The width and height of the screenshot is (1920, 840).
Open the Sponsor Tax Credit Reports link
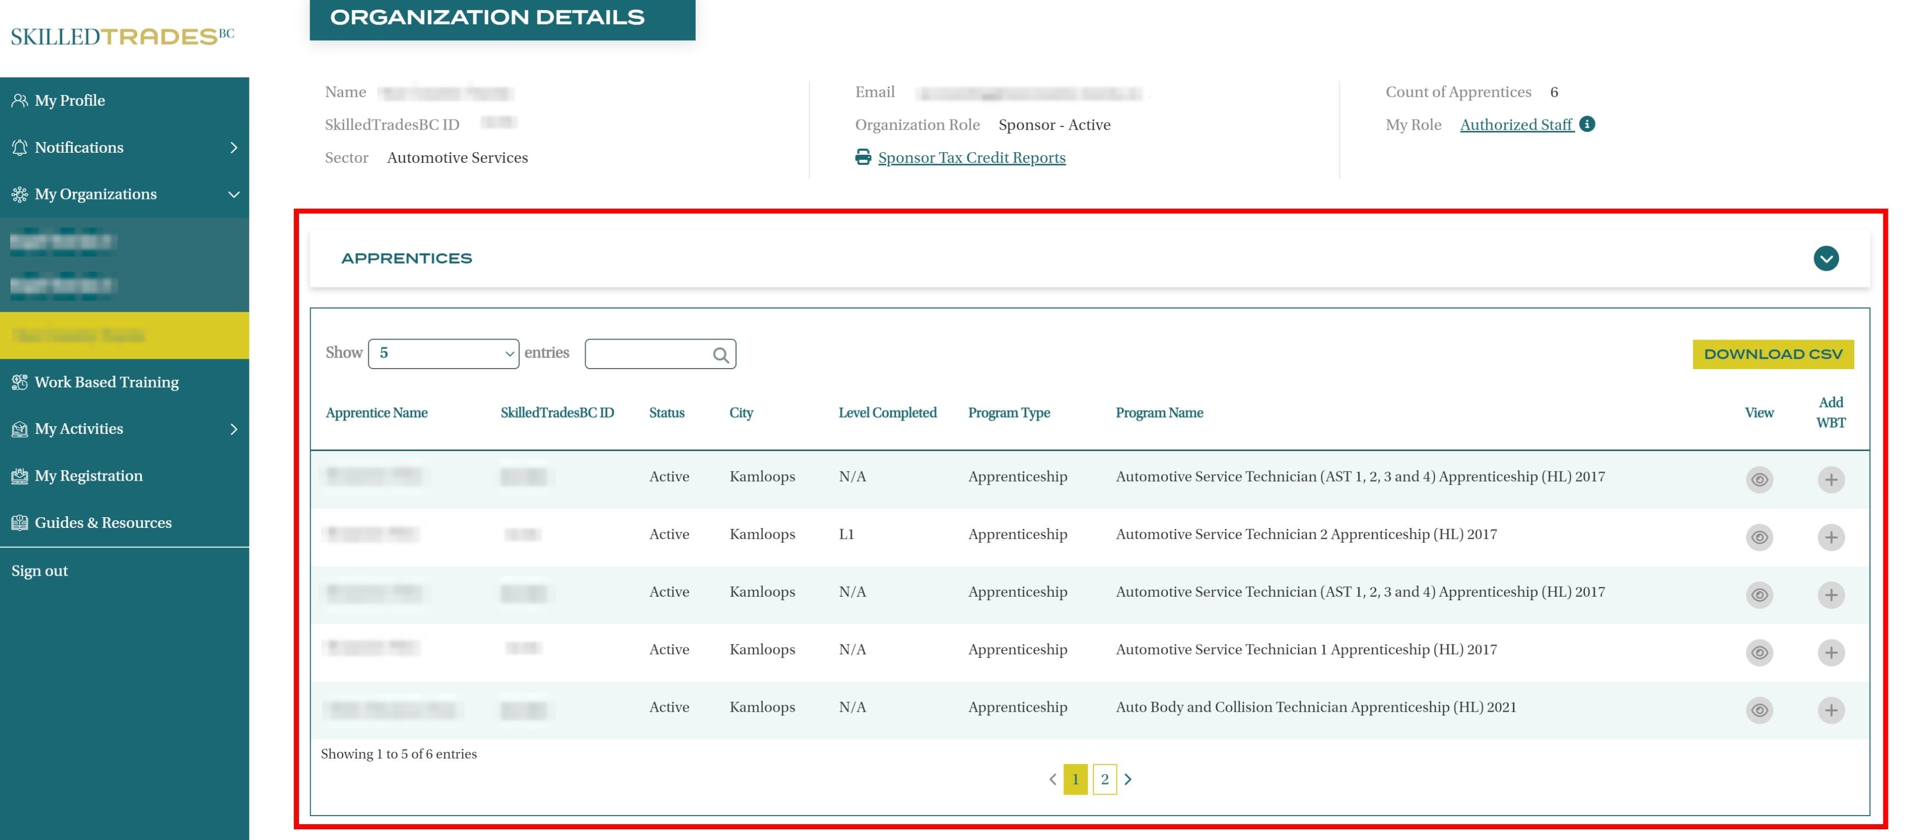tap(971, 157)
